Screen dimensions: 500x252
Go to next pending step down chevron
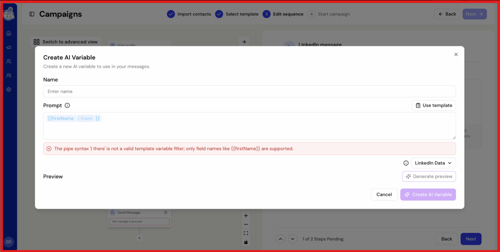pos(293,239)
